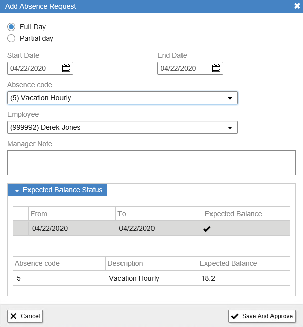
Task: Click the From column header
Action: click(72, 214)
